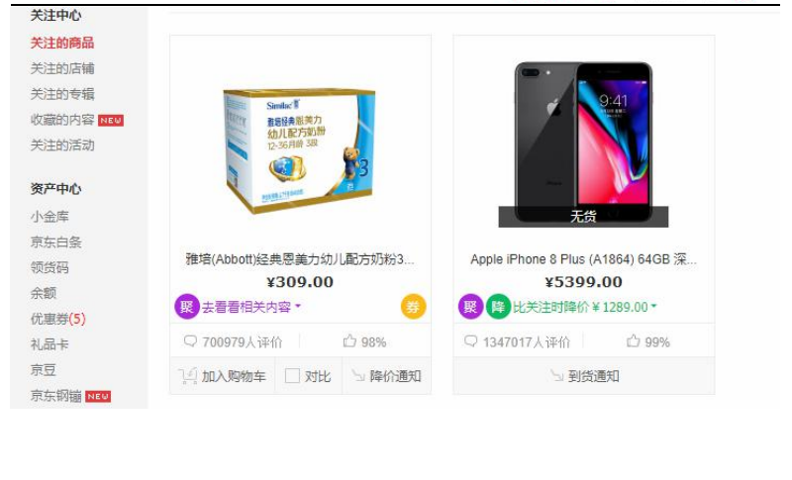Screen dimensions: 792x480
Task: Click the green 降 price-drop badge on iPhone
Action: (x=498, y=307)
